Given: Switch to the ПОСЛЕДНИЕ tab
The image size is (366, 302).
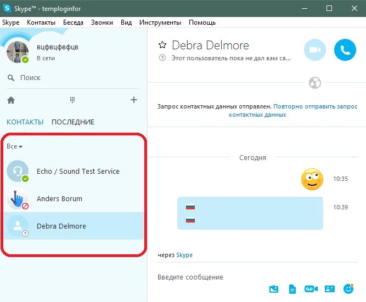Looking at the screenshot, I should (73, 122).
